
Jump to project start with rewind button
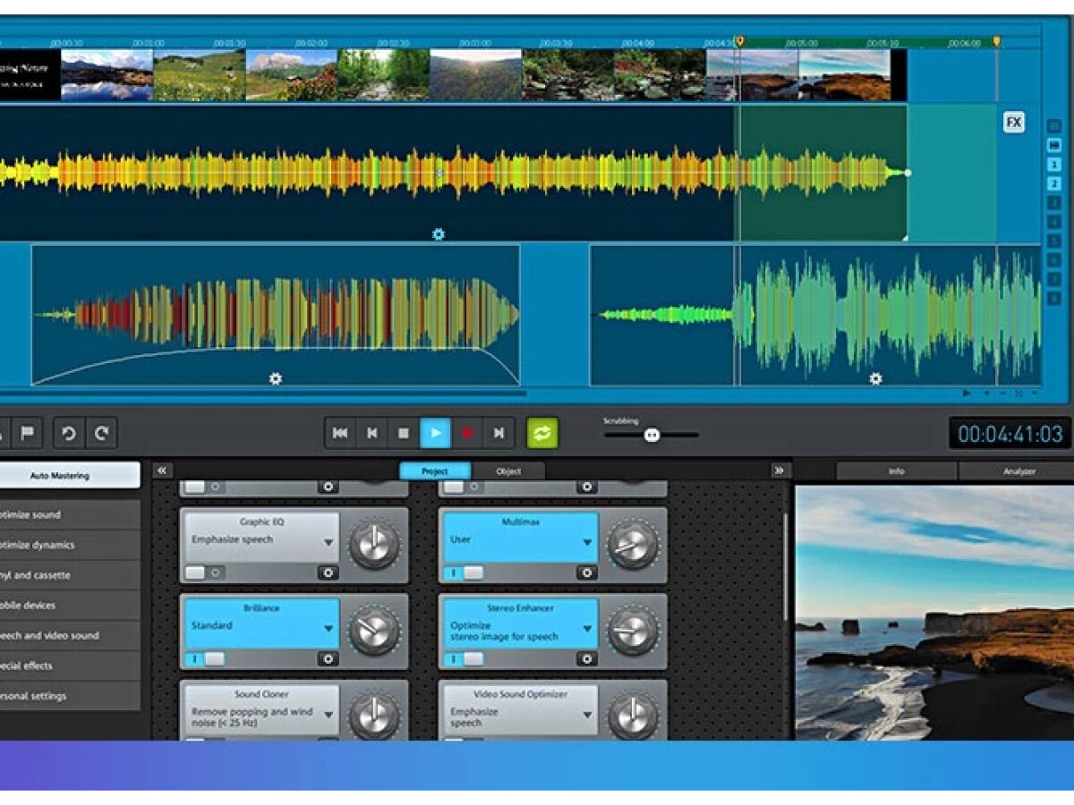[340, 434]
